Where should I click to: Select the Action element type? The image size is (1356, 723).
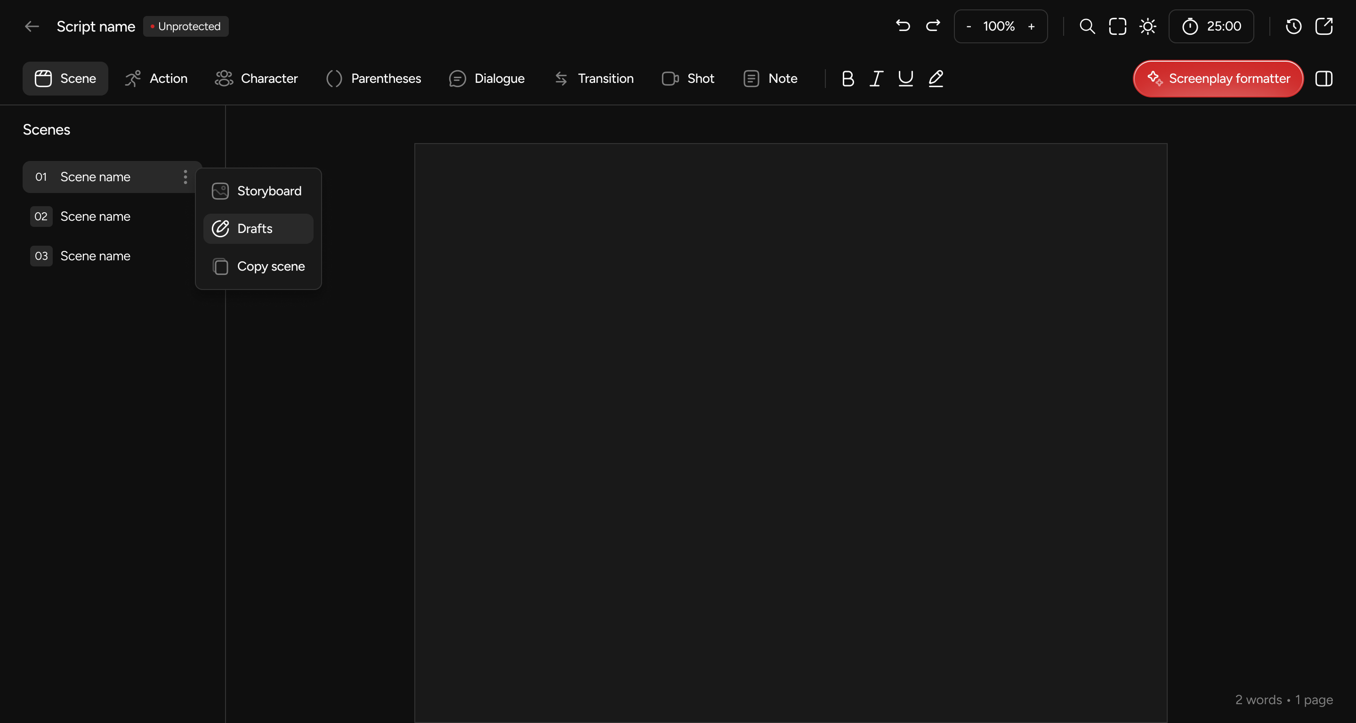click(x=156, y=79)
